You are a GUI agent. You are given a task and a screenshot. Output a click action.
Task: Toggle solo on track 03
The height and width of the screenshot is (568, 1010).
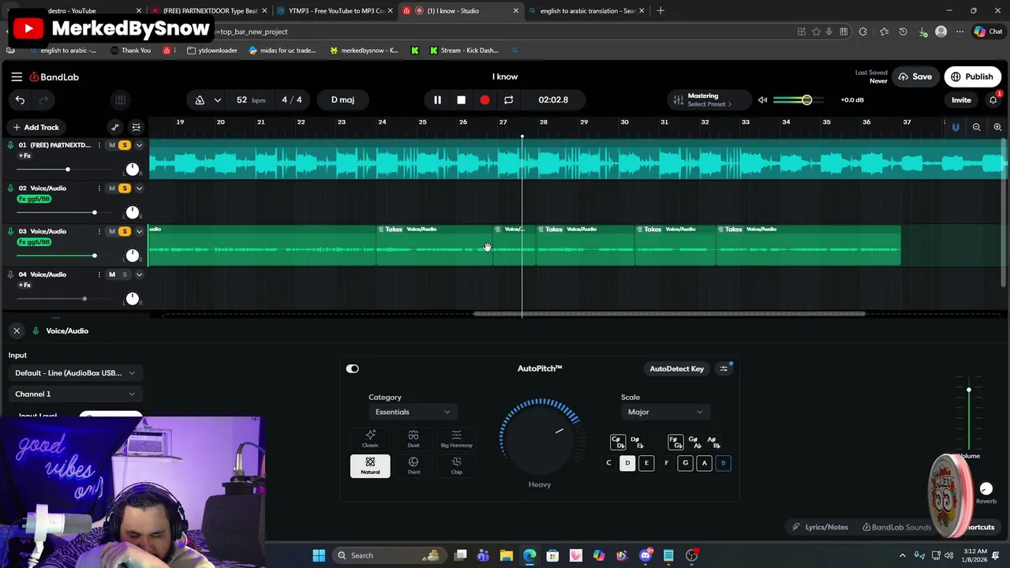(125, 231)
